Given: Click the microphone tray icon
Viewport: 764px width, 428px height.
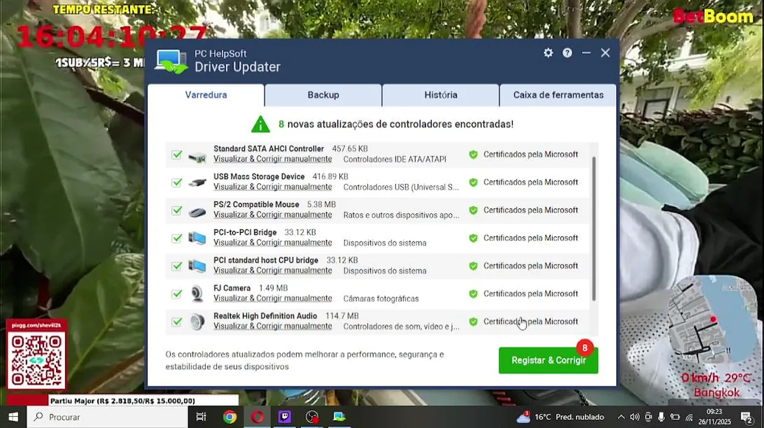Looking at the screenshot, I should 661,417.
